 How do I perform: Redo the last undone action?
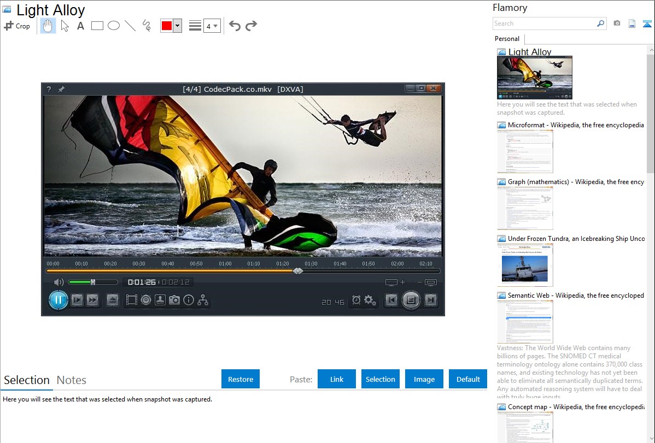251,26
